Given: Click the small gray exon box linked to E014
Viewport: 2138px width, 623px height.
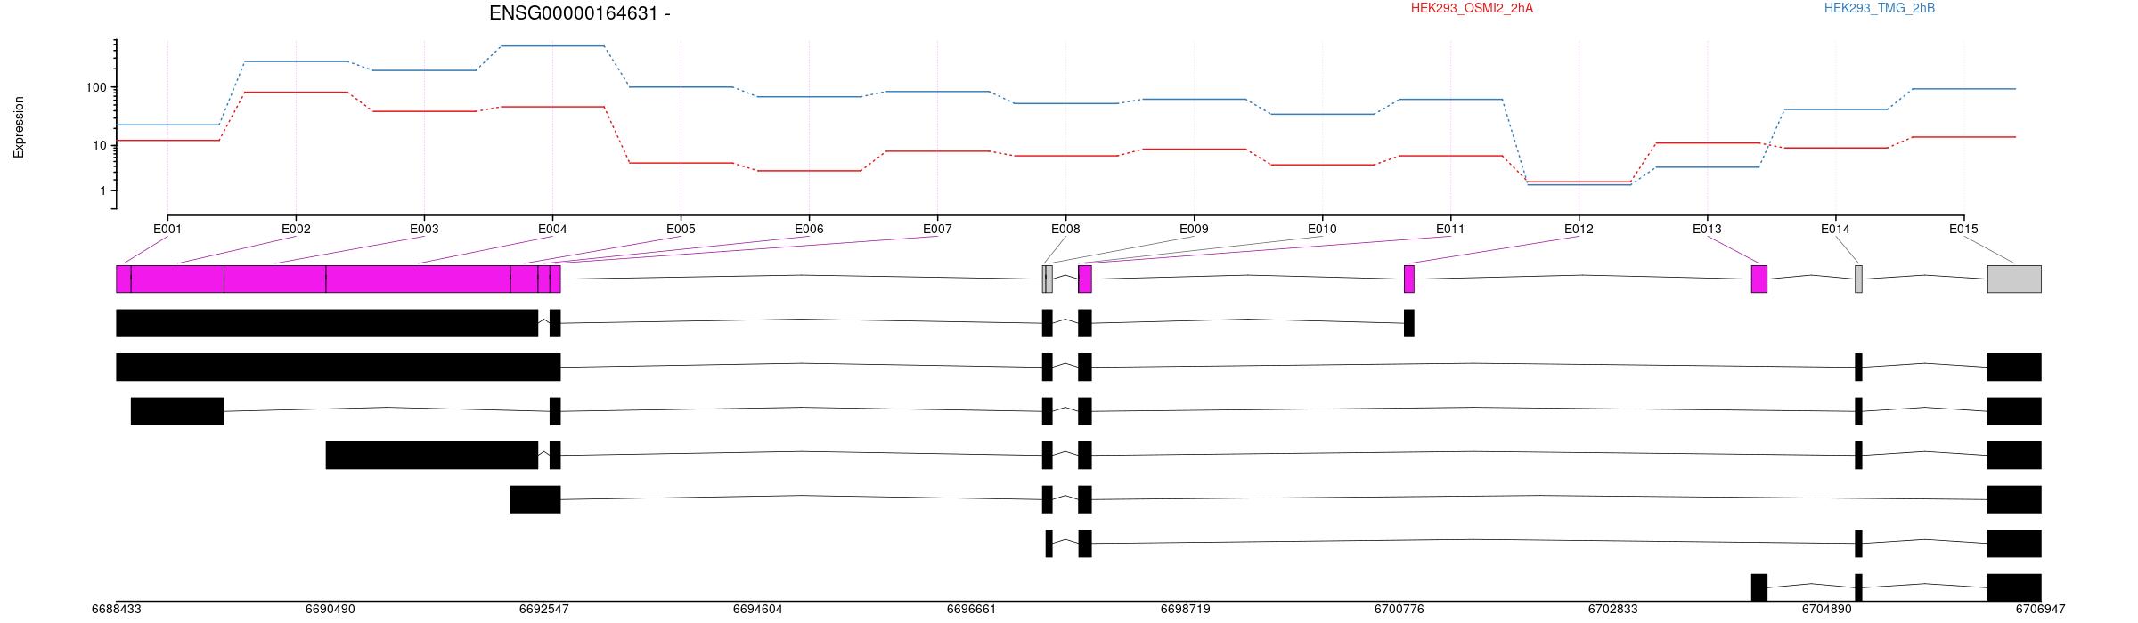Looking at the screenshot, I should [x=1858, y=279].
